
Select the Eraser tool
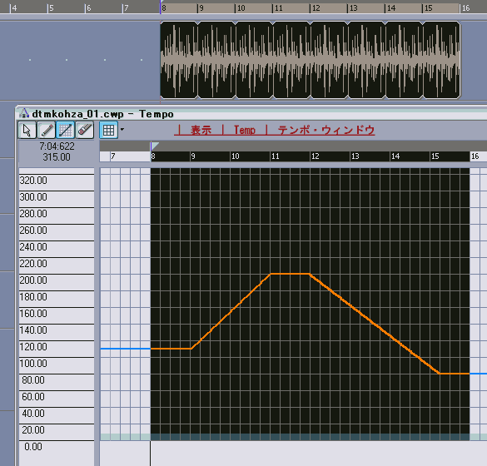click(x=84, y=130)
